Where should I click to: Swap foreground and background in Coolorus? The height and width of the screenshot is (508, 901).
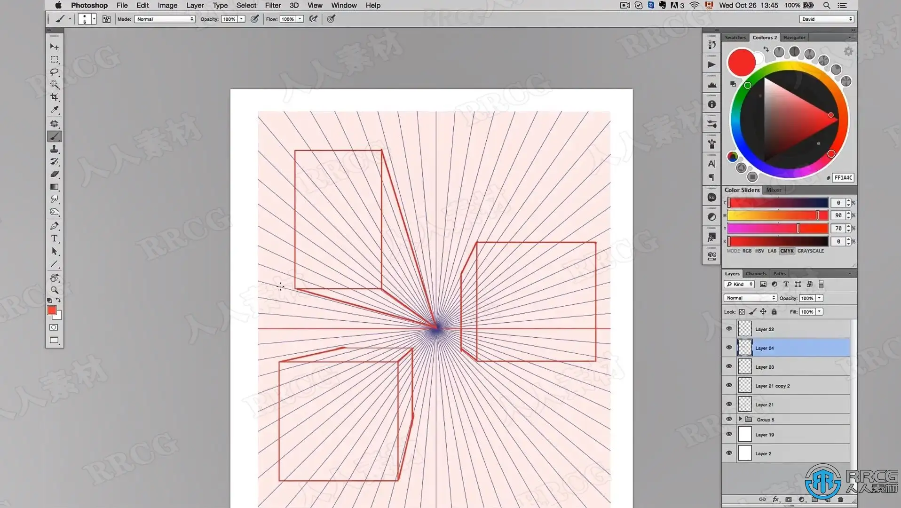click(766, 49)
